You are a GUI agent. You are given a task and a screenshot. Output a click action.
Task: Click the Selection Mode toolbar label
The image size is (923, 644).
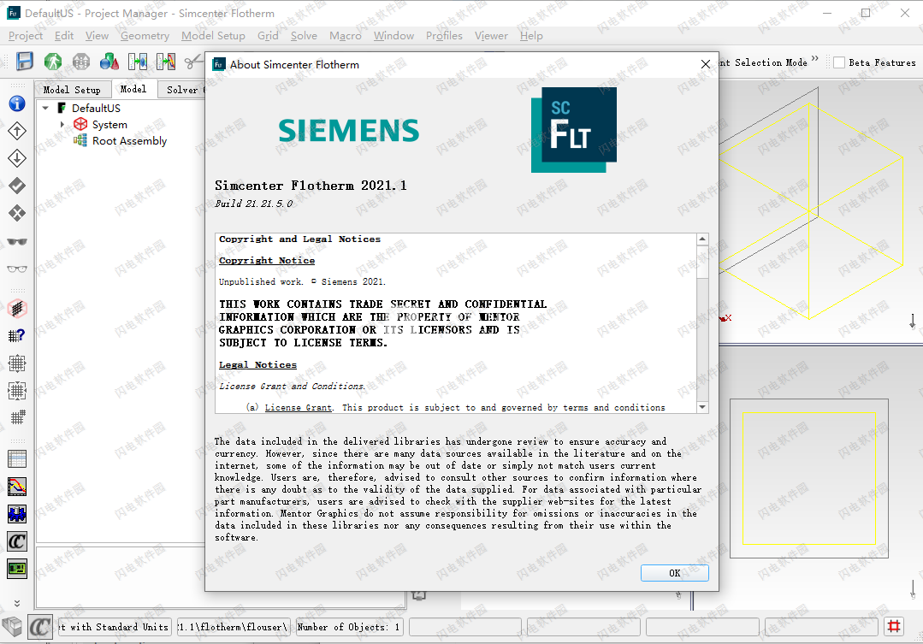click(763, 62)
